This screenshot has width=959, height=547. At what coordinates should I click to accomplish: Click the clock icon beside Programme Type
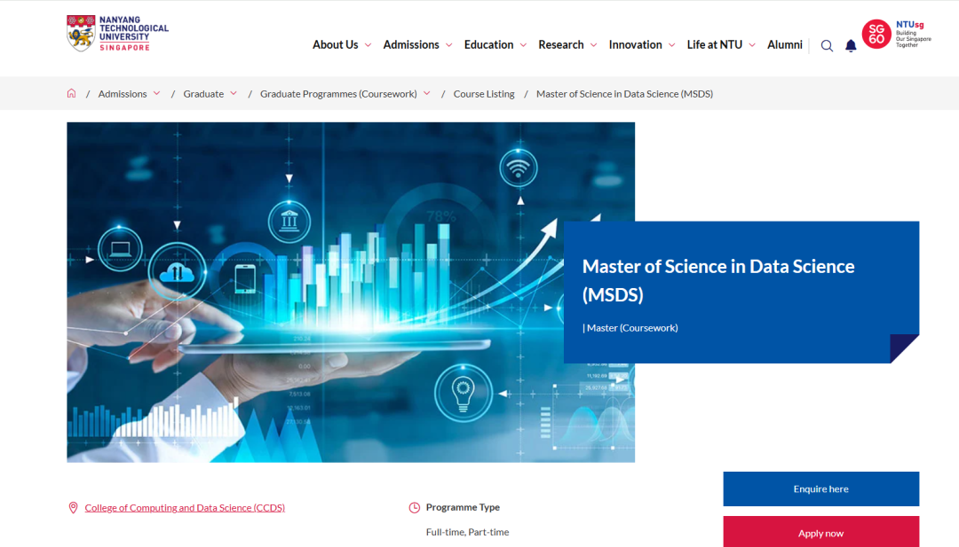click(414, 508)
